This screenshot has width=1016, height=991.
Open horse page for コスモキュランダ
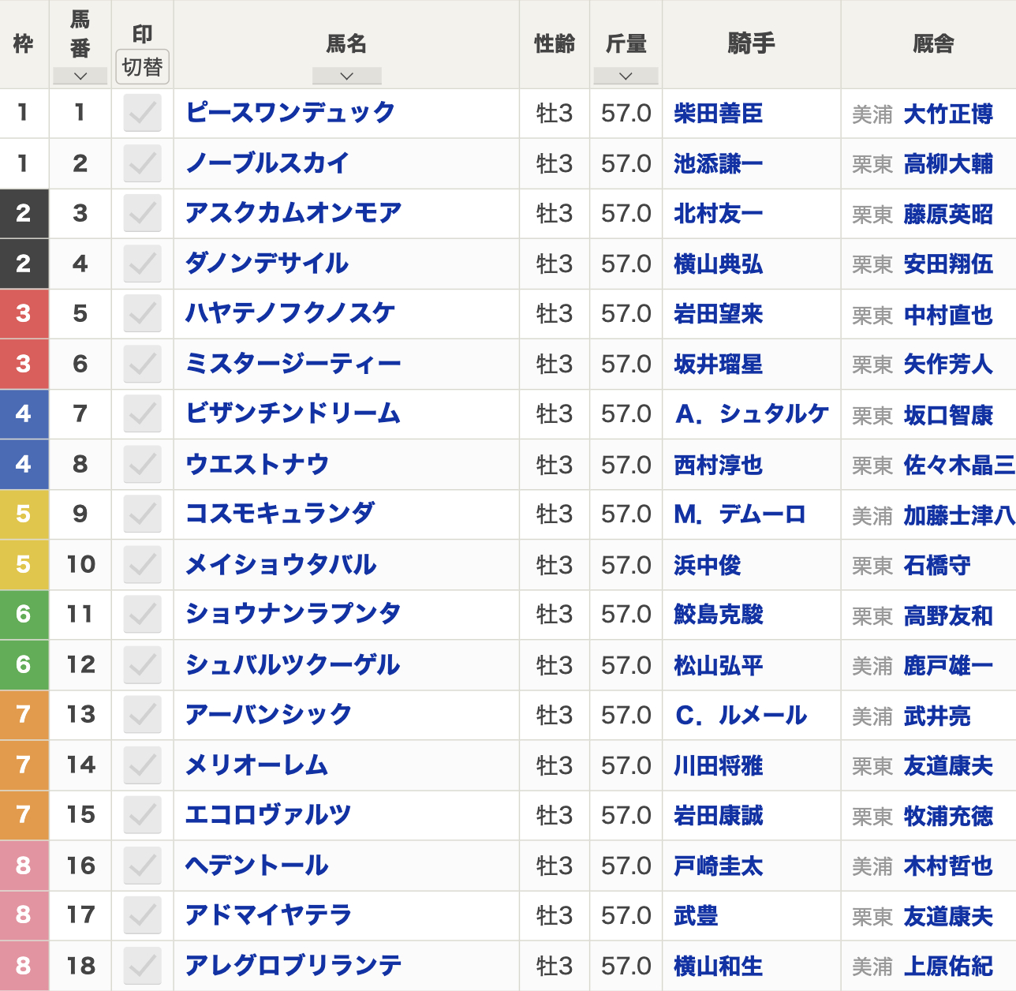click(280, 514)
